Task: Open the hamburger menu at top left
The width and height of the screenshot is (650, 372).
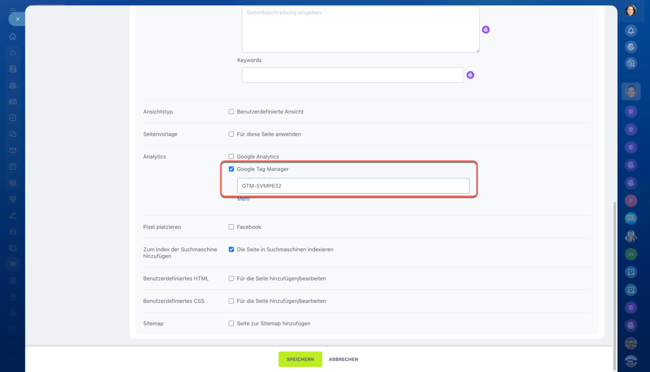Action: tap(13, 10)
